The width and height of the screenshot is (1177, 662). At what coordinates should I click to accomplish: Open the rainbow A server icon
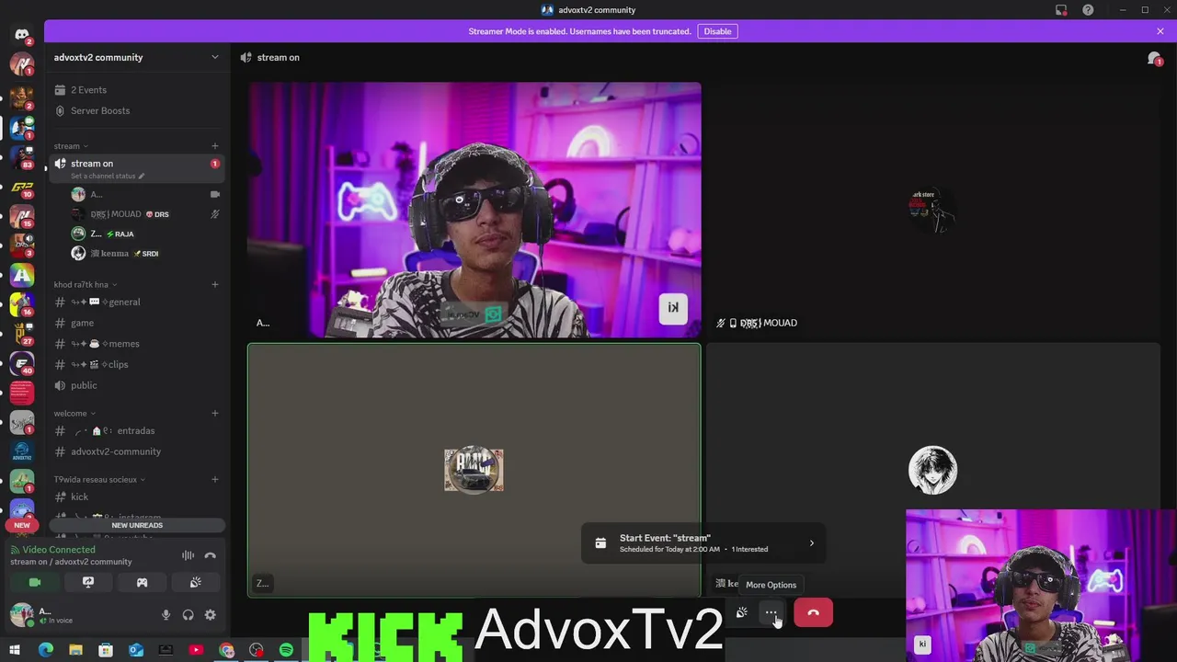click(x=21, y=275)
